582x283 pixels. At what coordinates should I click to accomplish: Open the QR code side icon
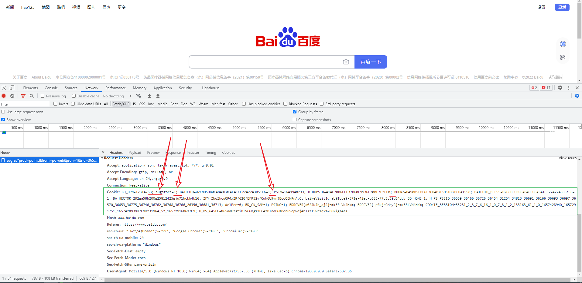coord(563,57)
